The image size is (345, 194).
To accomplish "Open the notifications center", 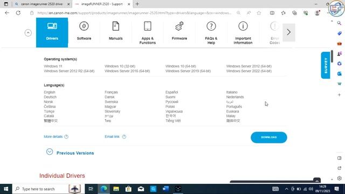I will coord(336,189).
